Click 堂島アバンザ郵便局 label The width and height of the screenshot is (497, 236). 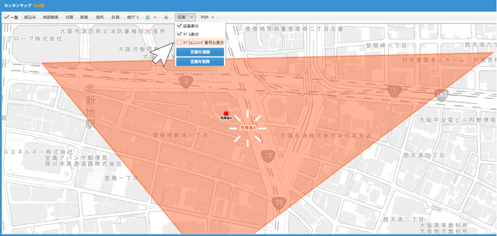point(76,158)
